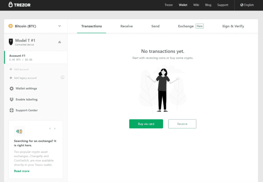Click the Searching for an exchange headline
The image size is (263, 182).
pos(35,143)
